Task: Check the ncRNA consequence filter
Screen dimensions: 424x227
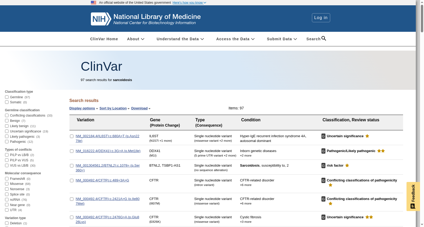Action: [7, 200]
